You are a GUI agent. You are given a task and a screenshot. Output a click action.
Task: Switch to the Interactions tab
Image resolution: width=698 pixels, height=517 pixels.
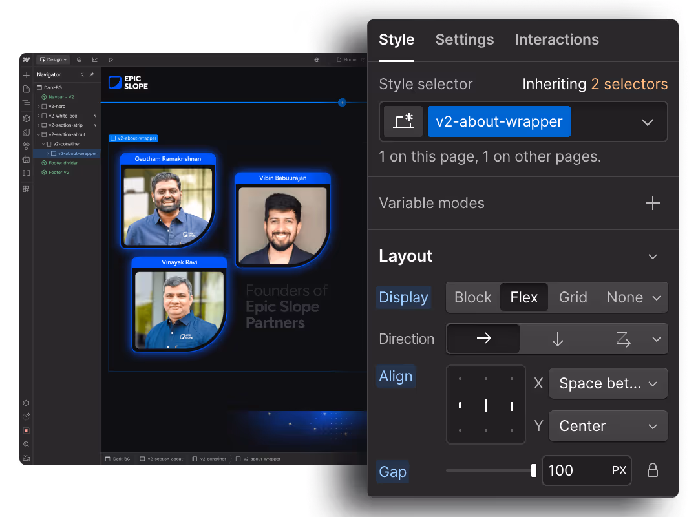(x=556, y=39)
